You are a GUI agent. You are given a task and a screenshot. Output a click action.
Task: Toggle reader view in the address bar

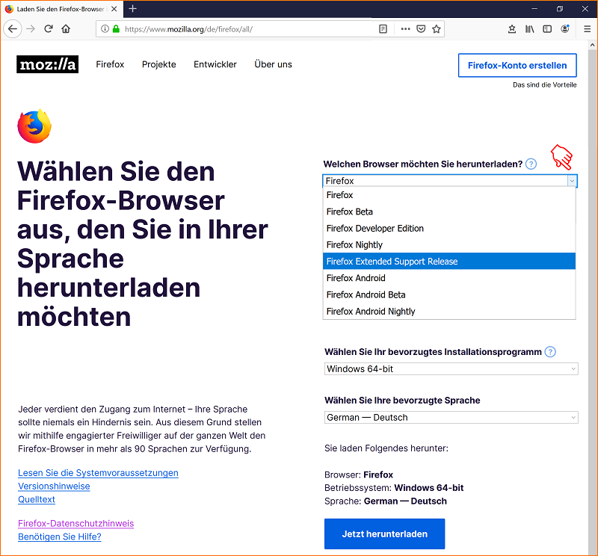(x=383, y=28)
